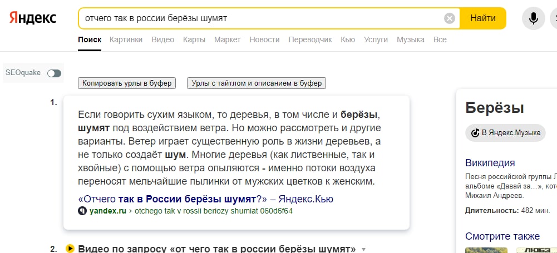Click Урлы с тайтлом и описанием в буфер
Image resolution: width=557 pixels, height=253 pixels.
pyautogui.click(x=257, y=83)
